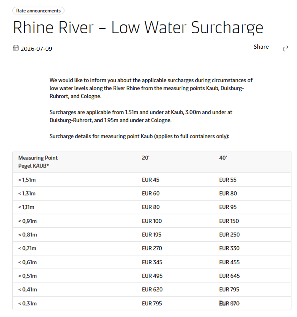Select EUR 330 in the < 0,71m row

229,248
